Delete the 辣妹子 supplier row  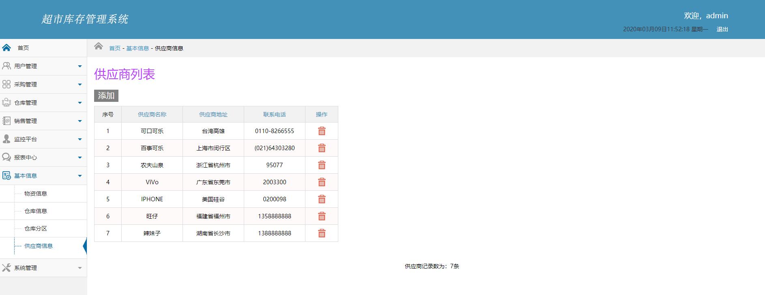pyautogui.click(x=322, y=233)
